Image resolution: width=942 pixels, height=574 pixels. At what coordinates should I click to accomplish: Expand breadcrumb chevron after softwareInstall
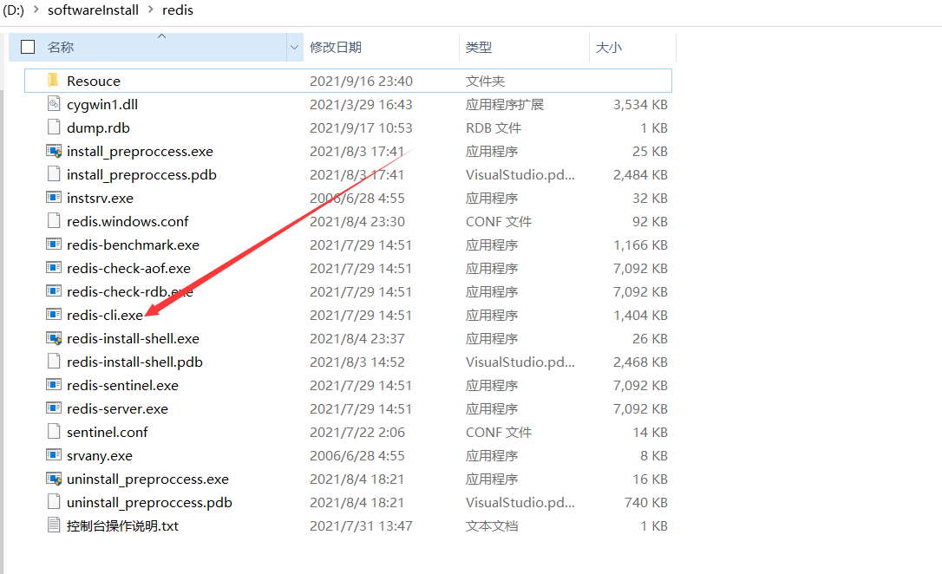coord(150,10)
